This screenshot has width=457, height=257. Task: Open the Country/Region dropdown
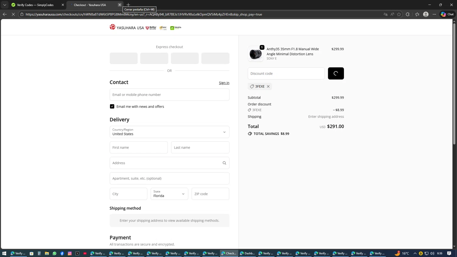tap(169, 132)
